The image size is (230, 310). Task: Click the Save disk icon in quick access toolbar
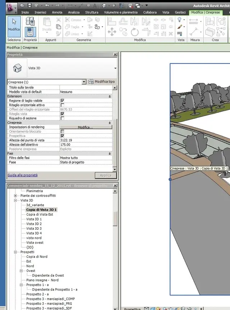pos(29,5)
